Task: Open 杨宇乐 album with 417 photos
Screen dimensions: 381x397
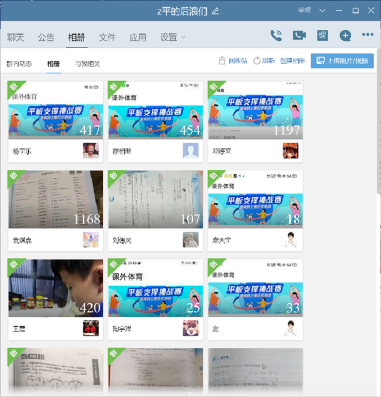Action: 55,110
